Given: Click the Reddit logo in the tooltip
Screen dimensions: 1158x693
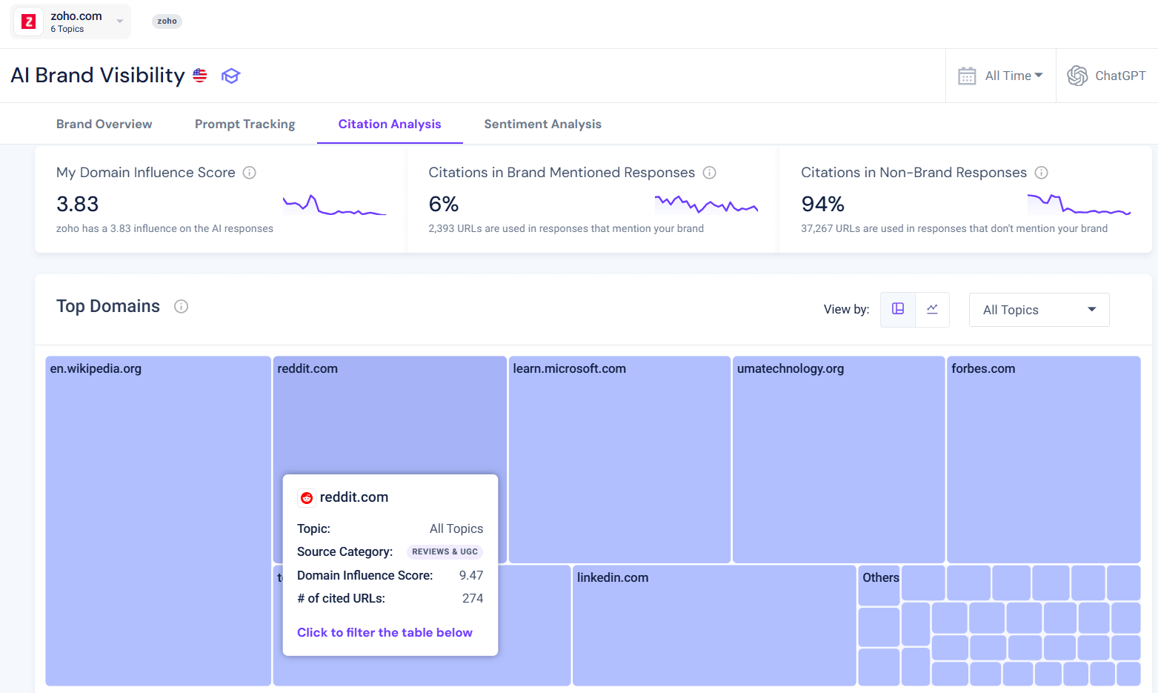Looking at the screenshot, I should (x=307, y=497).
